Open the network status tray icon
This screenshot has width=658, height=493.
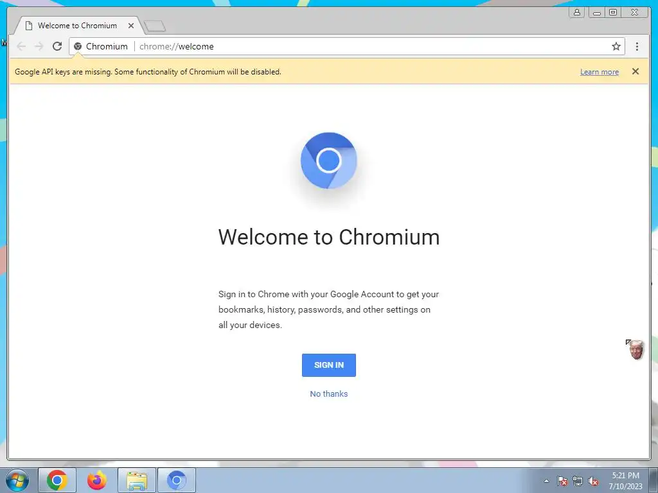tap(578, 481)
